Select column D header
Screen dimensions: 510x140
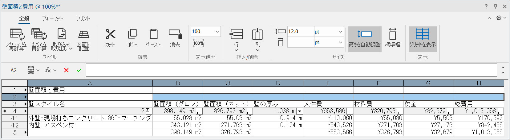click(278, 83)
